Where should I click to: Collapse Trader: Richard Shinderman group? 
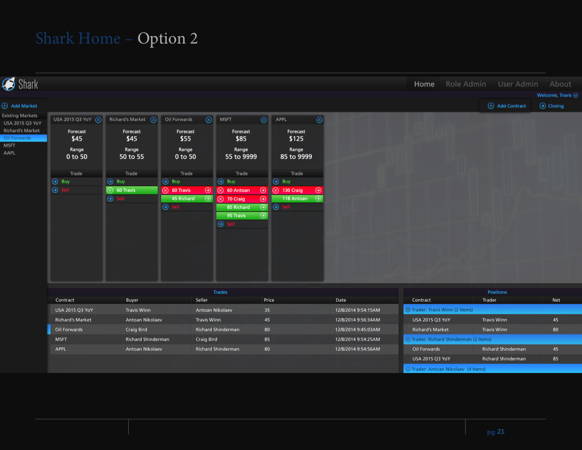point(408,339)
